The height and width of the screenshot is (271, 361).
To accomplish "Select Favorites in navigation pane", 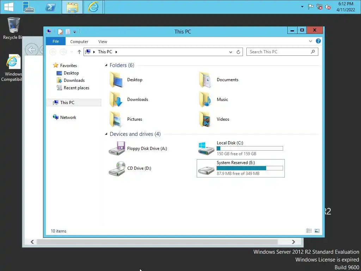I will point(68,65).
